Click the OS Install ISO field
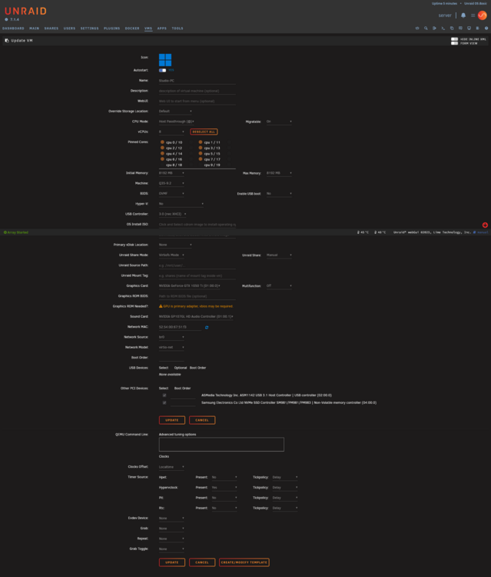The width and height of the screenshot is (491, 577). tap(197, 225)
